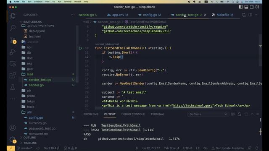Screen dimensions: 269x151
Task: Open the Remote Explorer view
Action: click(13, 64)
